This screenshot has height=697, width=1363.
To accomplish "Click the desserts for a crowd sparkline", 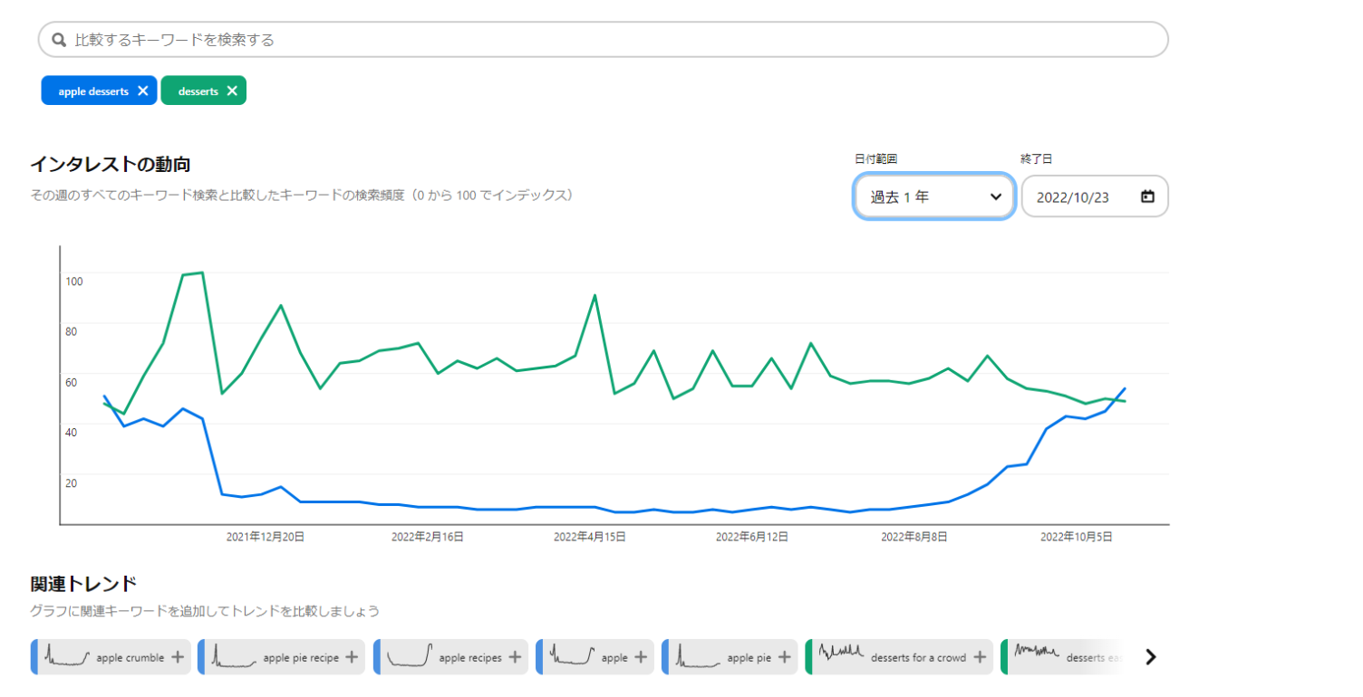I will (x=842, y=653).
